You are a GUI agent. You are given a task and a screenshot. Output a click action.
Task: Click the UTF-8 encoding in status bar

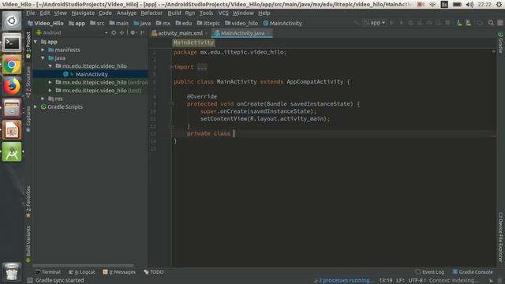click(x=417, y=281)
